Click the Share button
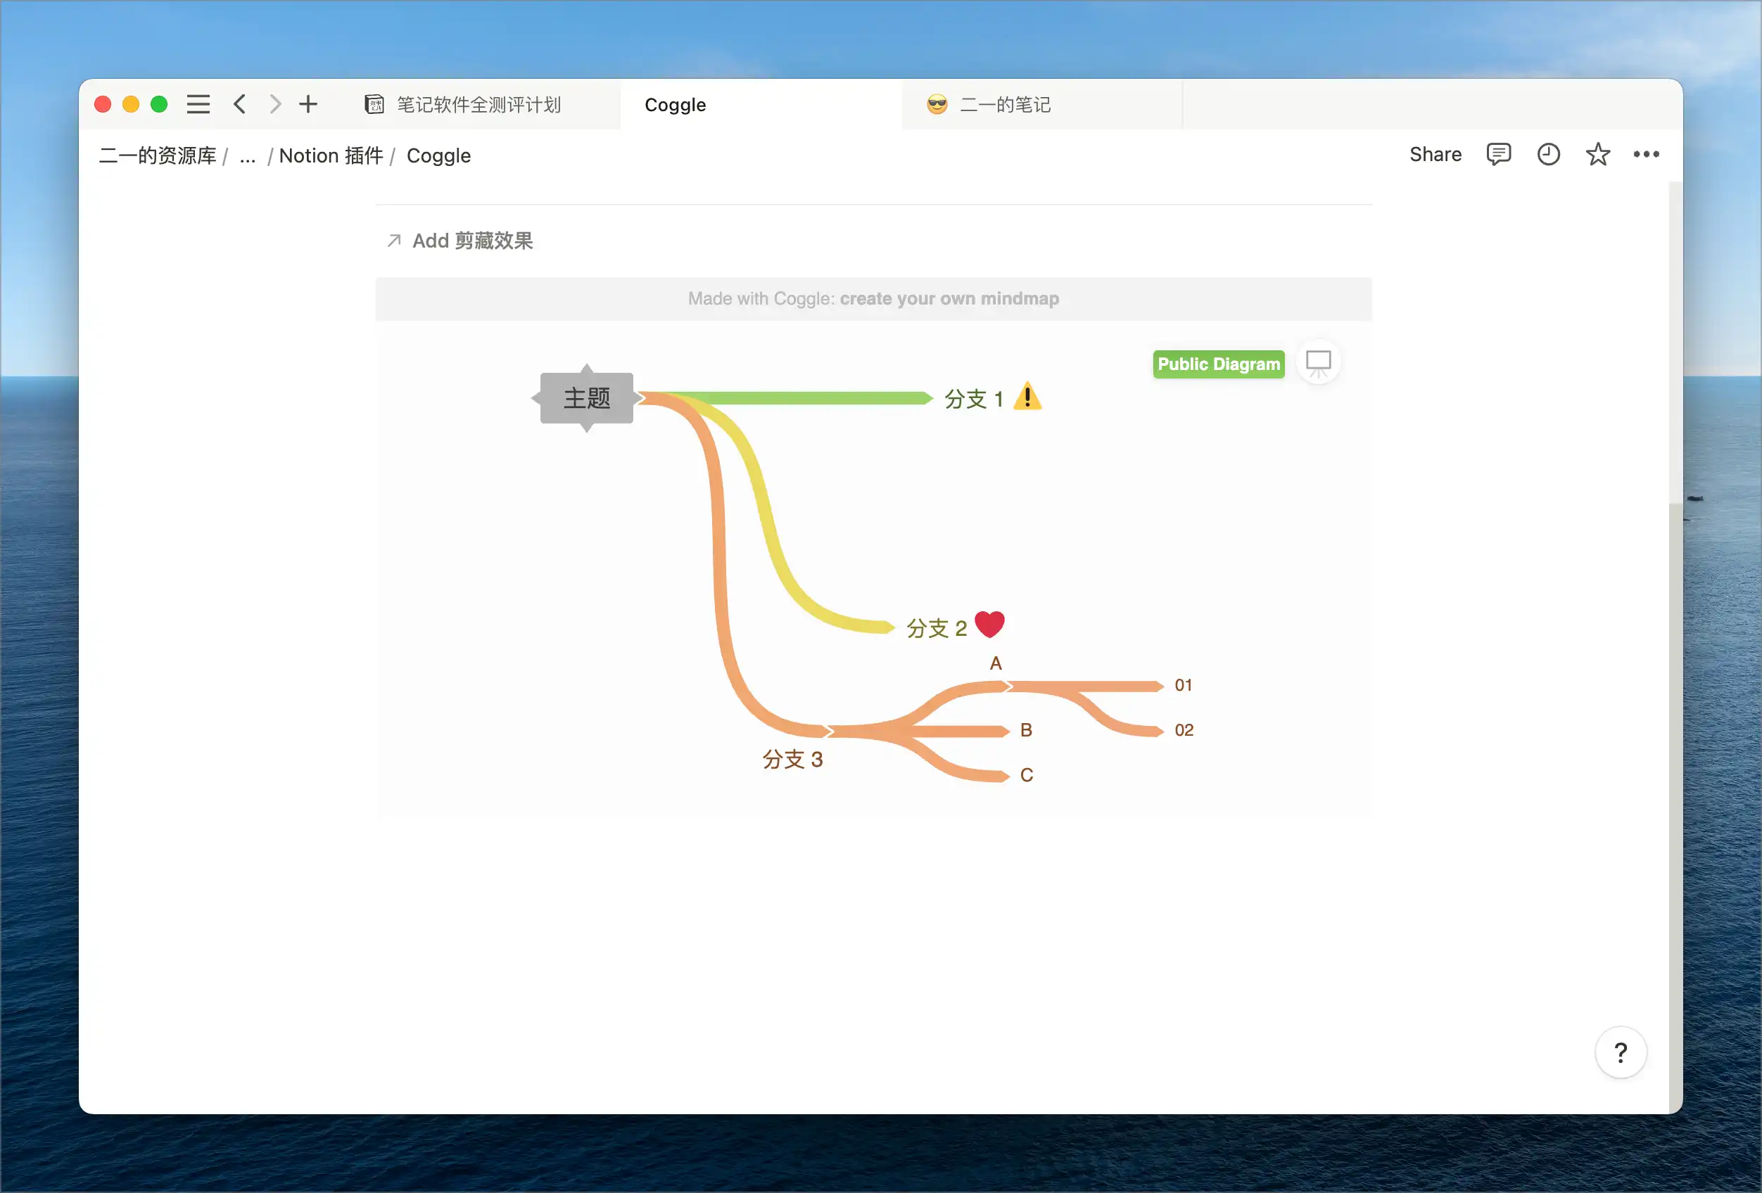1762x1193 pixels. [1435, 155]
